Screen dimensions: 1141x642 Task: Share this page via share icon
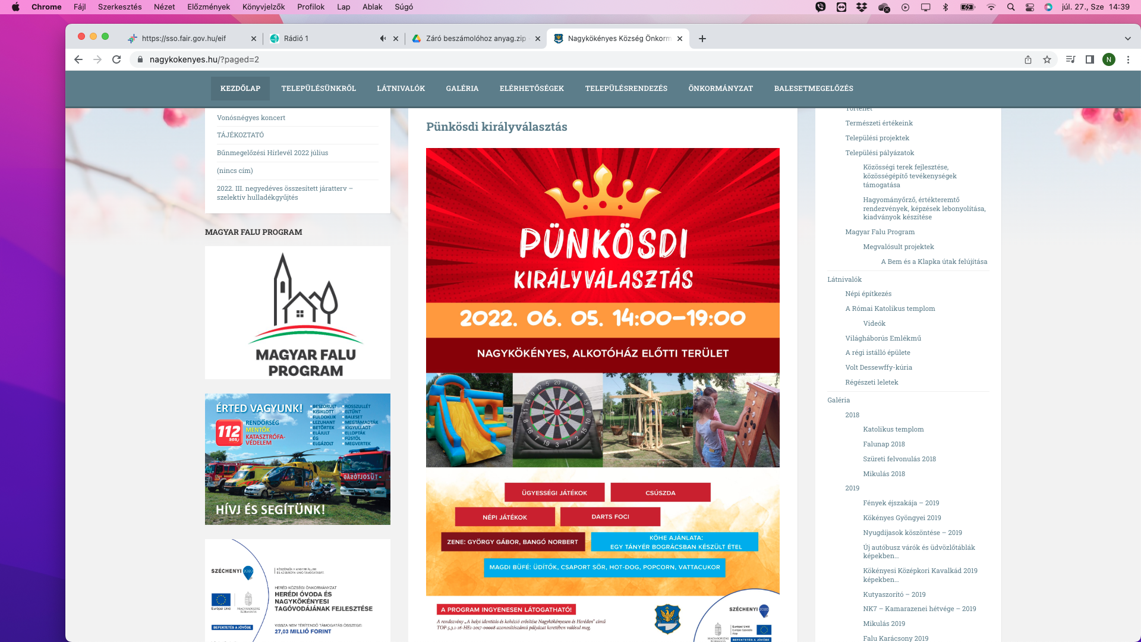click(x=1028, y=59)
